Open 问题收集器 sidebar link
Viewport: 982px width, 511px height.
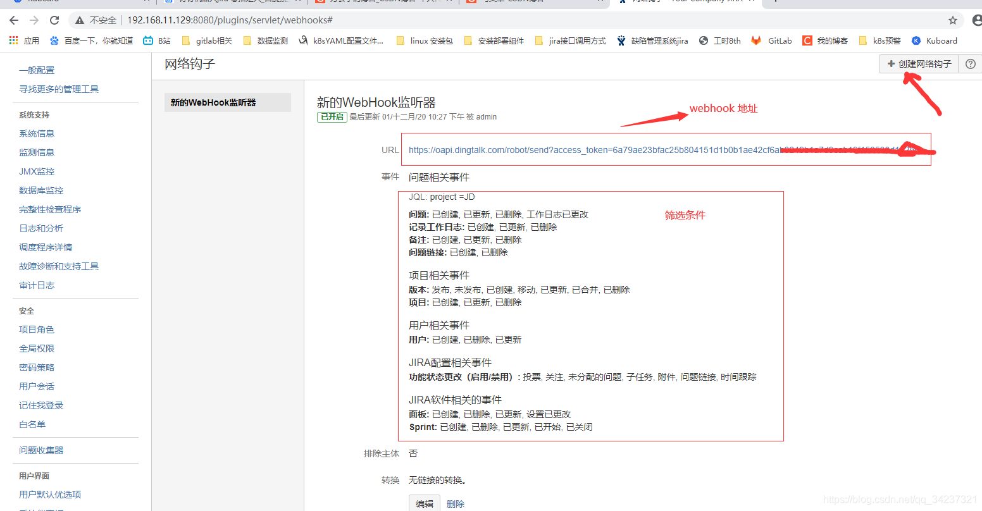pyautogui.click(x=41, y=450)
